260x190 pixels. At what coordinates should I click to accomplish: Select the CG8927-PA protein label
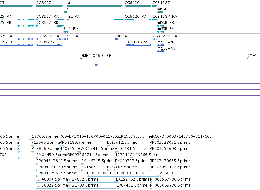coord(48,36)
